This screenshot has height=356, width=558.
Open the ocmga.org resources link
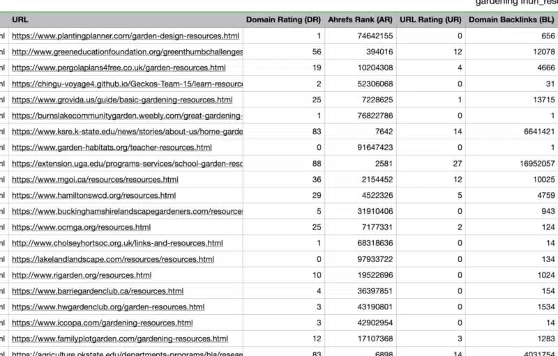tap(82, 227)
